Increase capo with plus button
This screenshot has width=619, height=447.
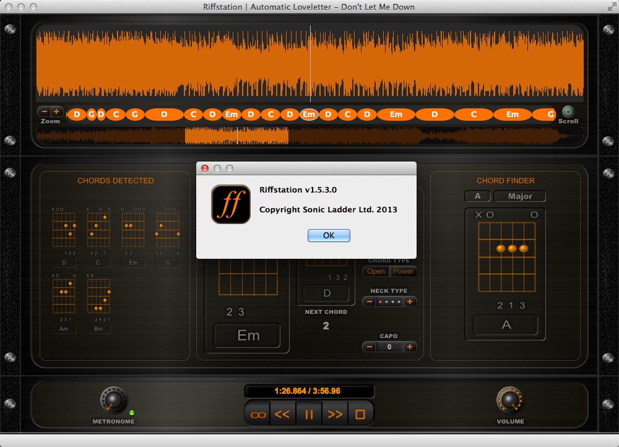pos(410,347)
